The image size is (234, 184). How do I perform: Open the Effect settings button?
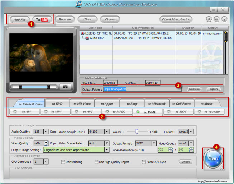185,162
